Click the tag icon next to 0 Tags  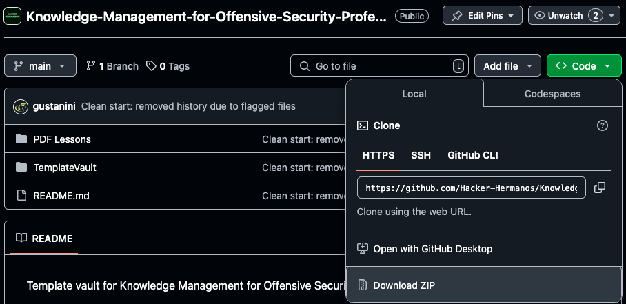click(x=151, y=65)
